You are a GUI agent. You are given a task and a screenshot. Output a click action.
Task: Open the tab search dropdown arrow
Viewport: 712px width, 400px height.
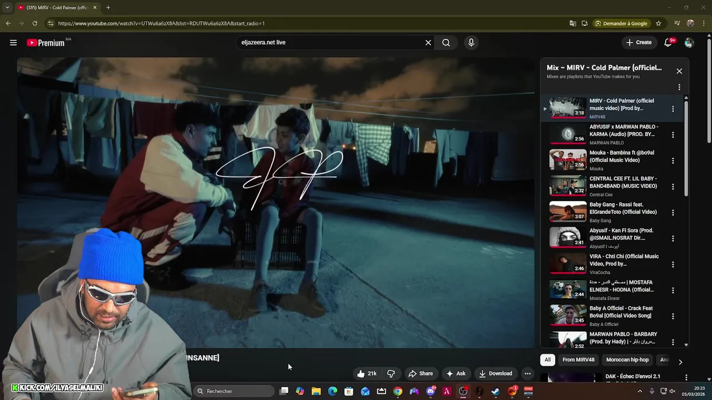7,8
